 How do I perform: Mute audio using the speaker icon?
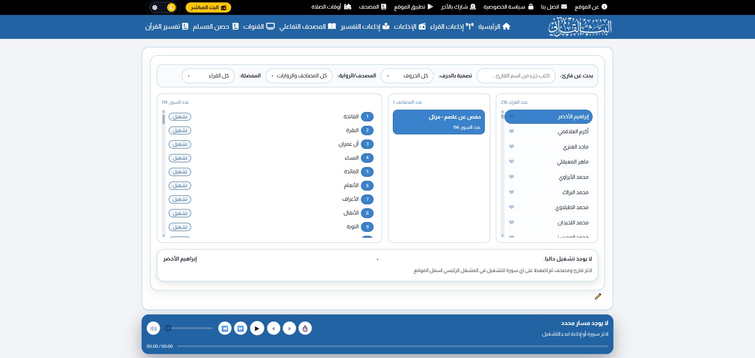click(153, 328)
